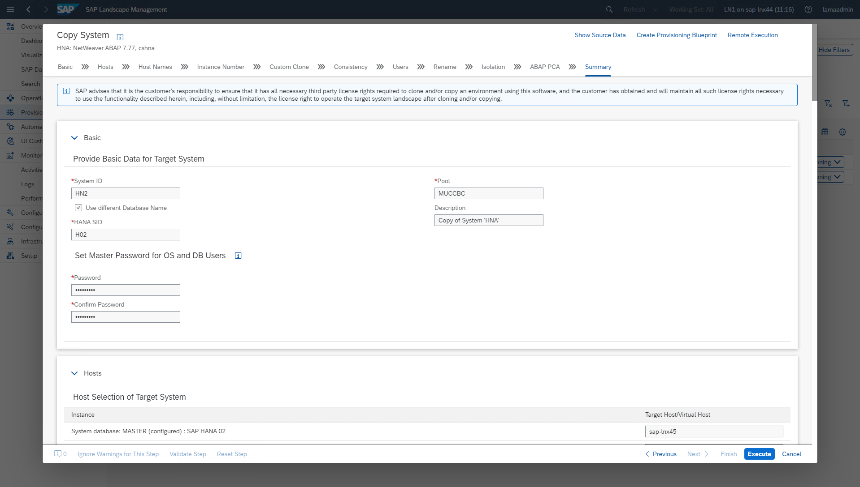Click the Working Set: All selector
This screenshot has height=487, width=860.
point(691,9)
